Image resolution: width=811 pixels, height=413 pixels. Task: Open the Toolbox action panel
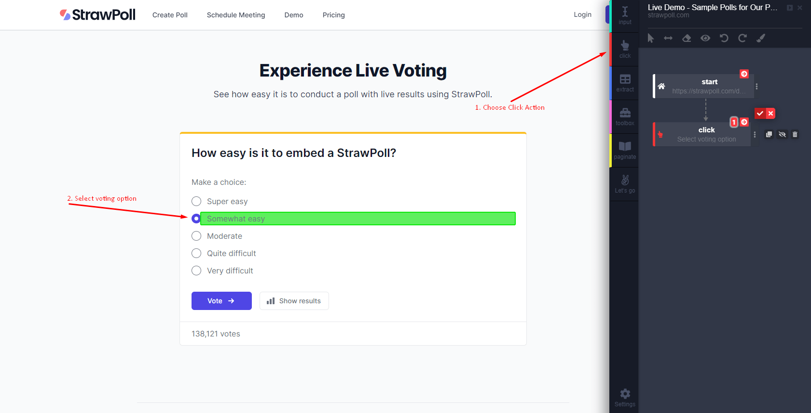pyautogui.click(x=625, y=116)
